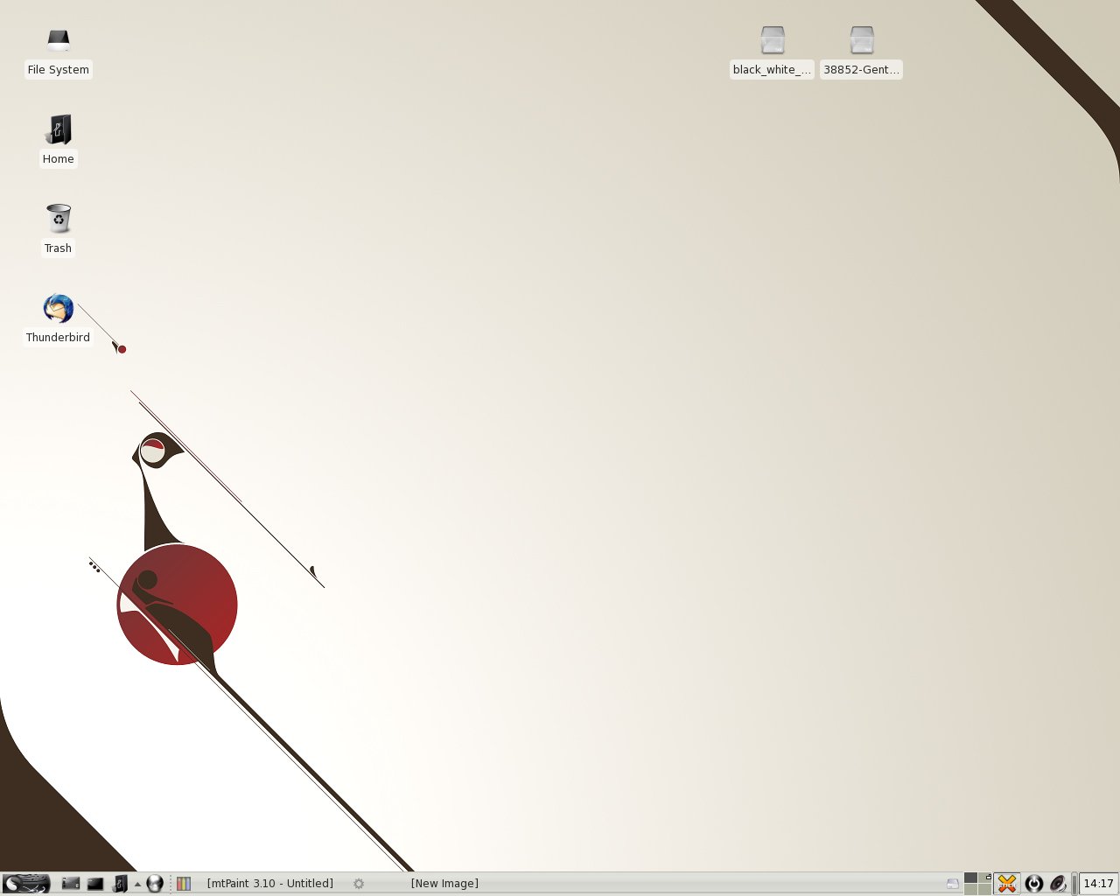Viewport: 1120px width, 896px height.
Task: Click the first dark terminal launcher in panel
Action: pos(71,884)
